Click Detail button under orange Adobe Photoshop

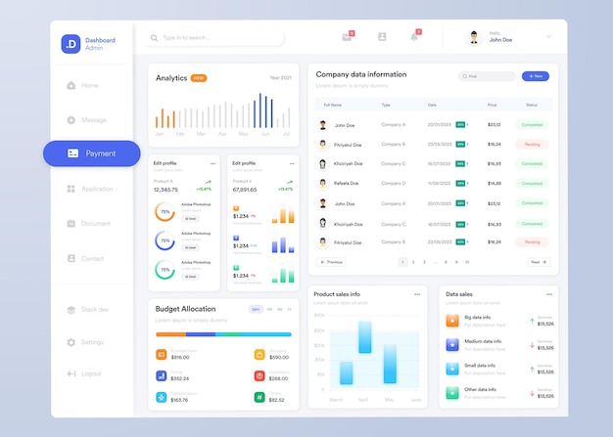[x=190, y=219]
